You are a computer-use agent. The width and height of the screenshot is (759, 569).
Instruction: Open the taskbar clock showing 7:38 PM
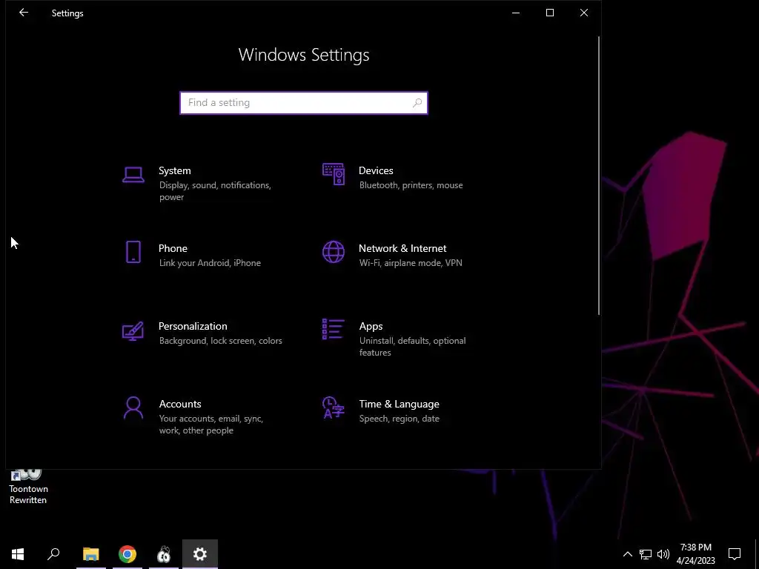(695, 554)
